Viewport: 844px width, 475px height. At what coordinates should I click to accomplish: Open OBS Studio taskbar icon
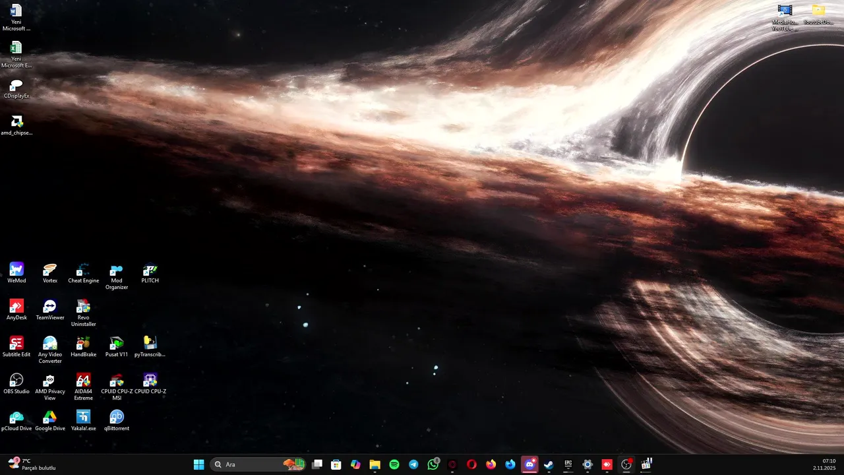pos(626,464)
